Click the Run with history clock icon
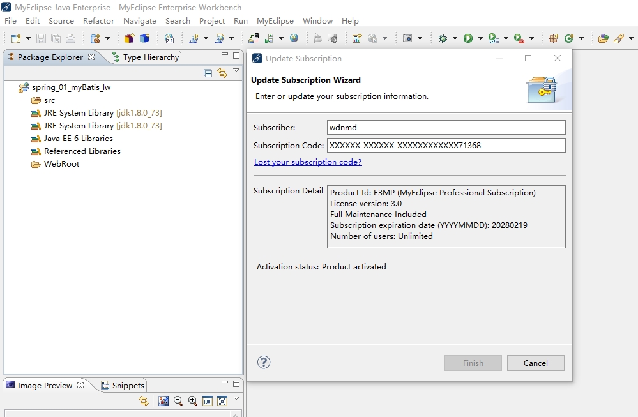638x417 pixels. pos(493,39)
